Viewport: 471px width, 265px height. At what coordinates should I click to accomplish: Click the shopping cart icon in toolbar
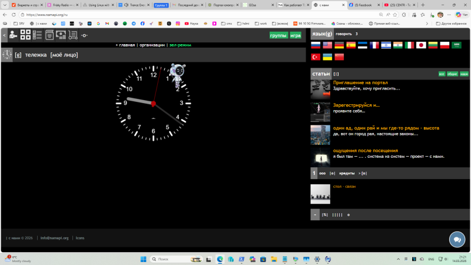point(73,35)
